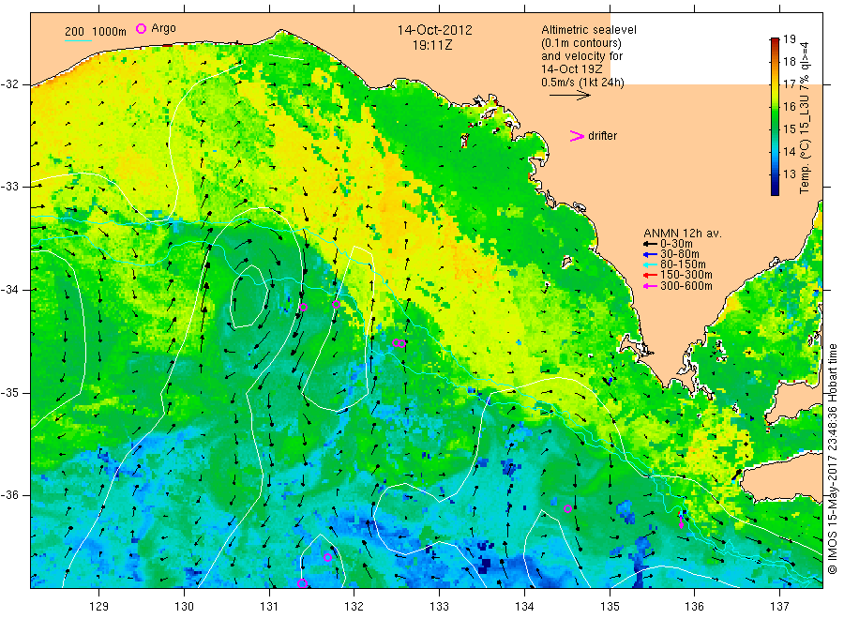
Task: Select the blue 30-80m legend arrow
Action: click(x=650, y=254)
